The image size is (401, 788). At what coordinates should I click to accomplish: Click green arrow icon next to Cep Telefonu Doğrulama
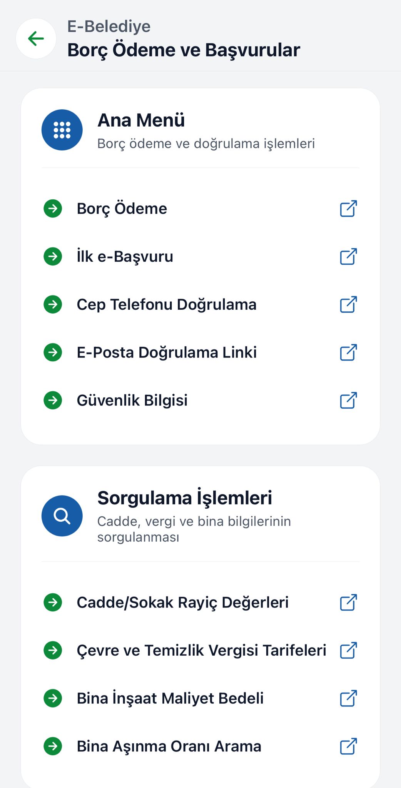pos(53,304)
